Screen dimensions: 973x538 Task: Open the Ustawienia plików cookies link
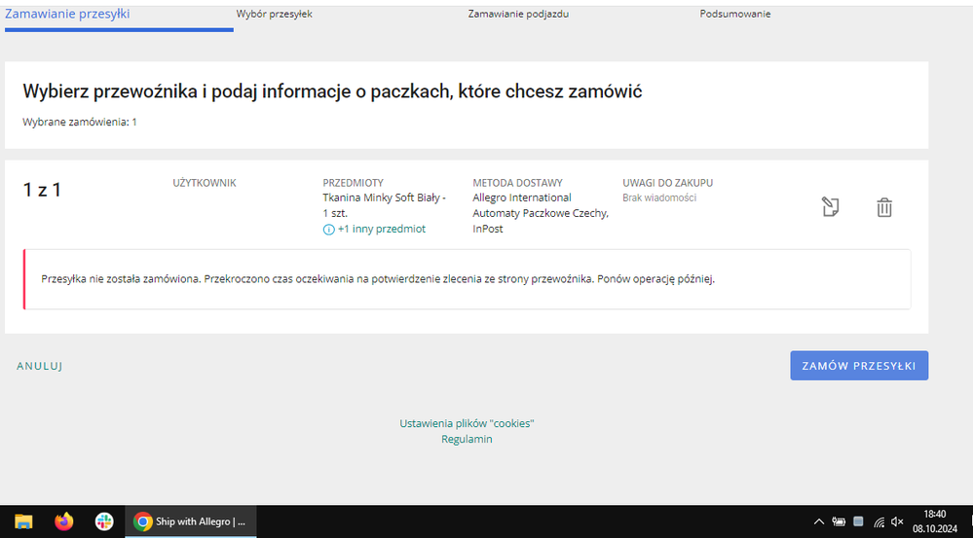click(467, 423)
